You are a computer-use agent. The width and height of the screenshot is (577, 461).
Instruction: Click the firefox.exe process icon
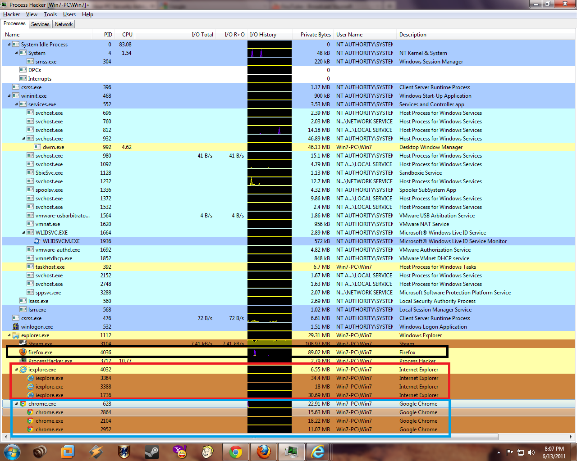coord(23,352)
